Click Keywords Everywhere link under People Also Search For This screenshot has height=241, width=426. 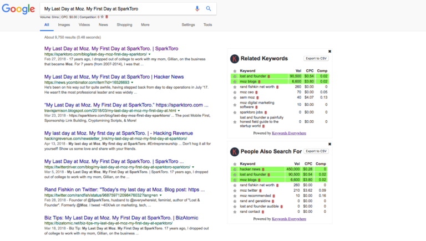pos(289,219)
